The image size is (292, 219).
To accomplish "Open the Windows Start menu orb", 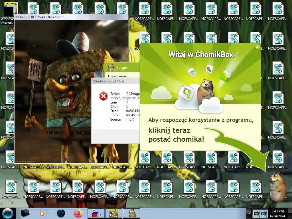I will (8, 213).
